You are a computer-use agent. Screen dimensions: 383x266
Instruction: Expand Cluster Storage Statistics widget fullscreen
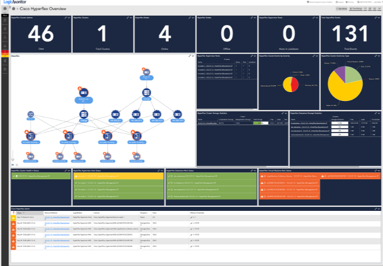(x=283, y=113)
